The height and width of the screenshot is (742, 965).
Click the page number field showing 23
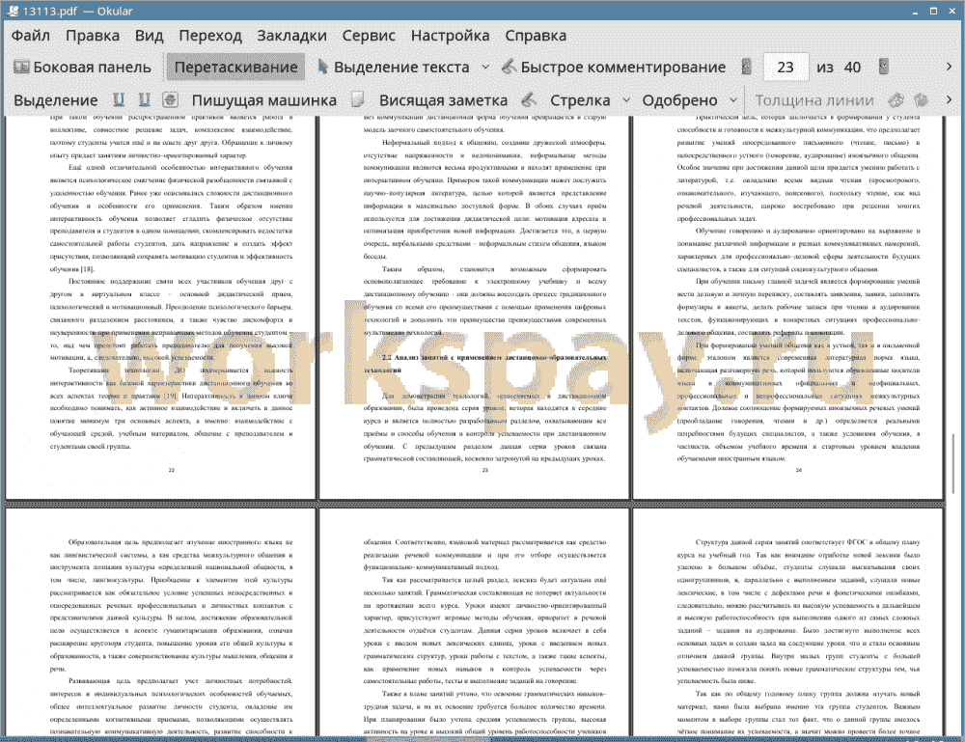(x=786, y=68)
